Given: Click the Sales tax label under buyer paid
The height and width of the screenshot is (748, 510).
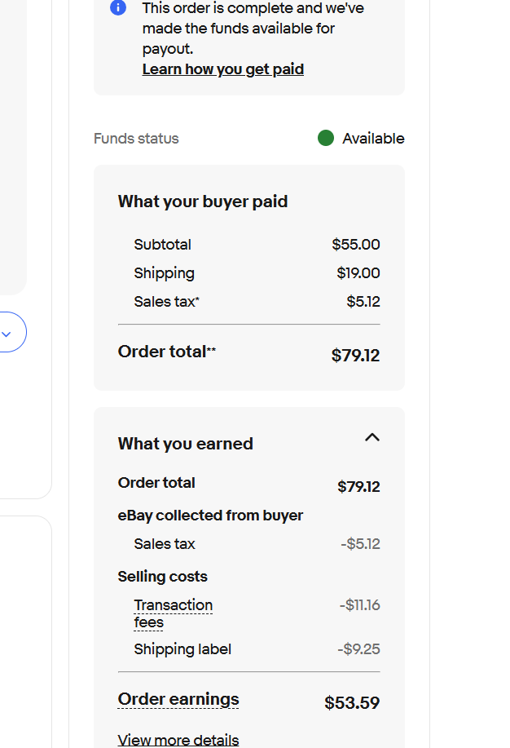Looking at the screenshot, I should point(165,302).
